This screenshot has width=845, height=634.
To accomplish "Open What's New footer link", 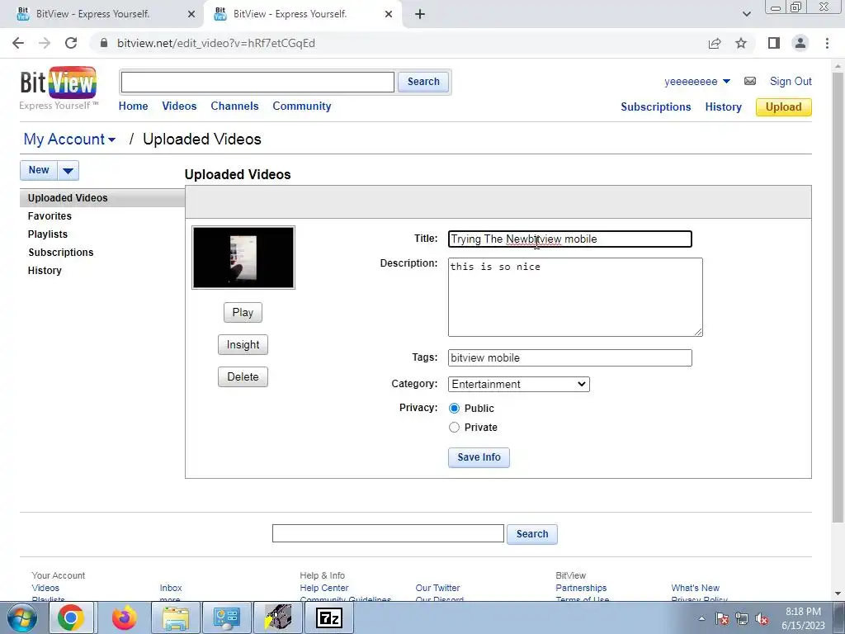I will click(x=695, y=588).
